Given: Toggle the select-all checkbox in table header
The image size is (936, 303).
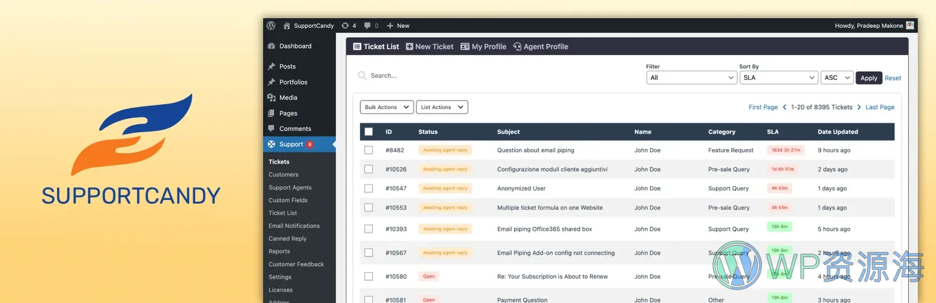Looking at the screenshot, I should coord(369,132).
